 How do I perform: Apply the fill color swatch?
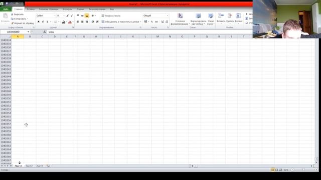click(x=64, y=22)
